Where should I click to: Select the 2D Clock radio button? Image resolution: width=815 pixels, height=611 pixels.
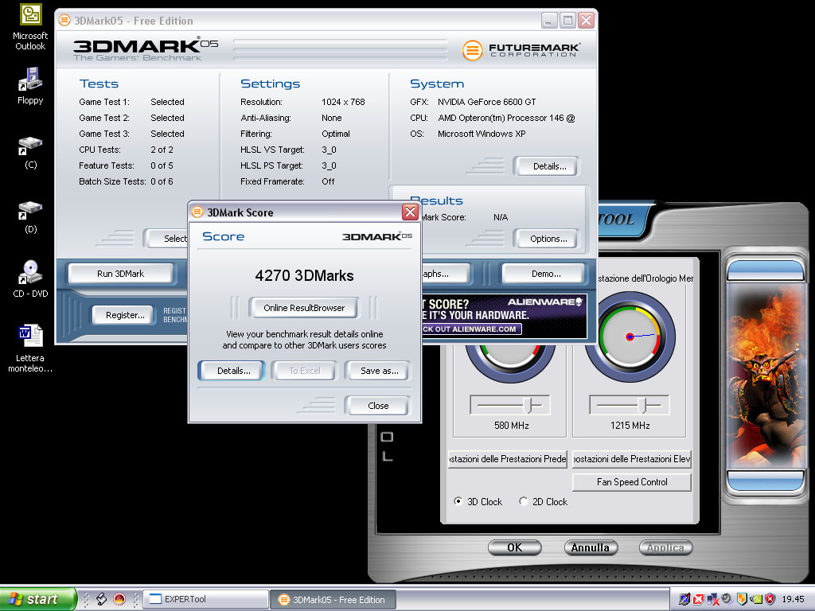tap(524, 501)
